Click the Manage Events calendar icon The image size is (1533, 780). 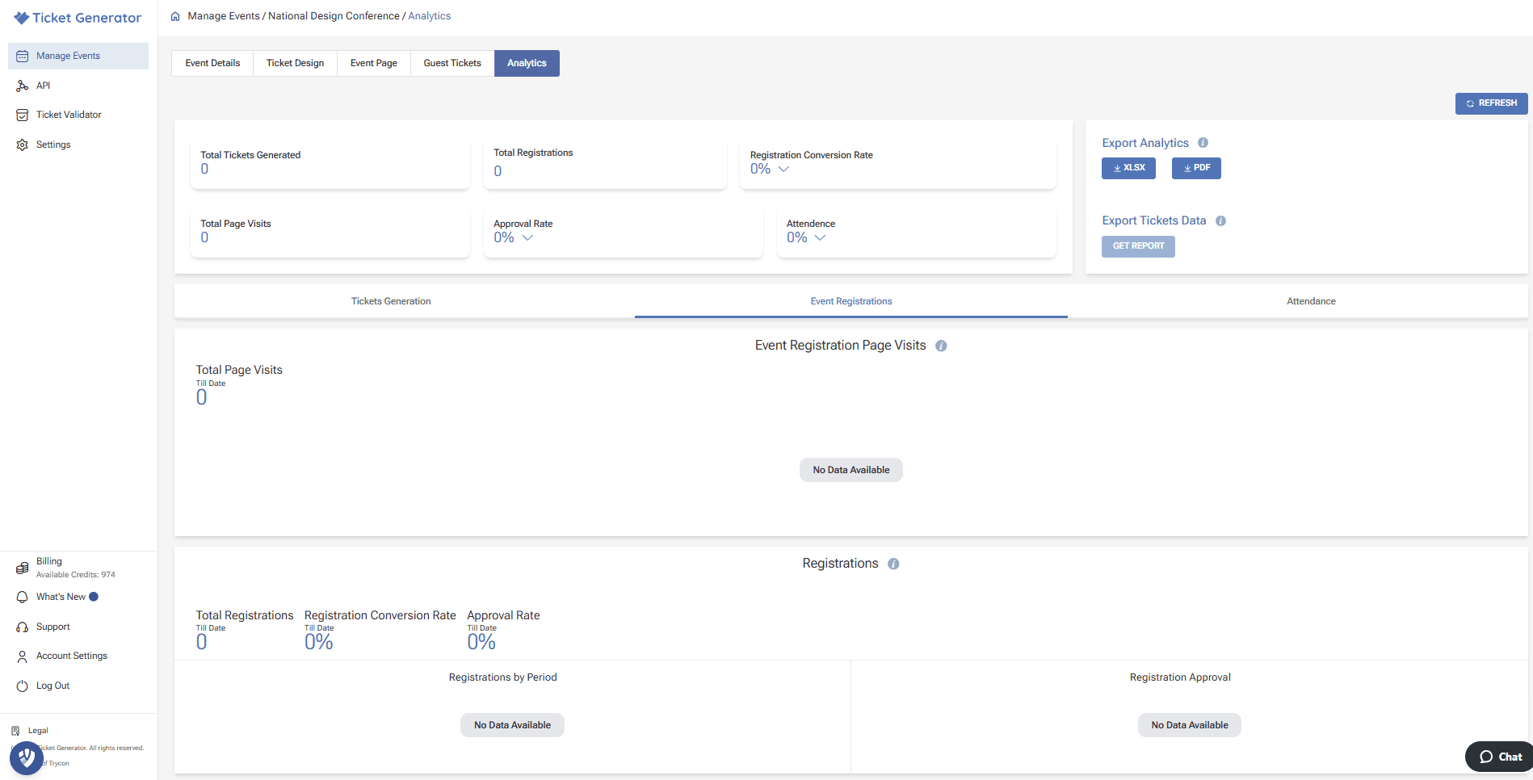(x=23, y=57)
